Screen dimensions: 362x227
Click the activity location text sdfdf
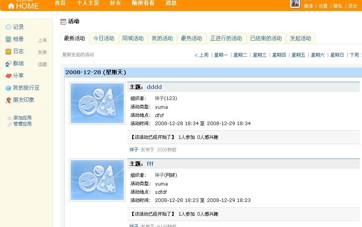[161, 192]
